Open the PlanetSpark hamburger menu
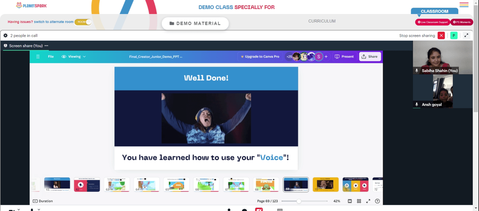The width and height of the screenshot is (479, 211). click(464, 5)
